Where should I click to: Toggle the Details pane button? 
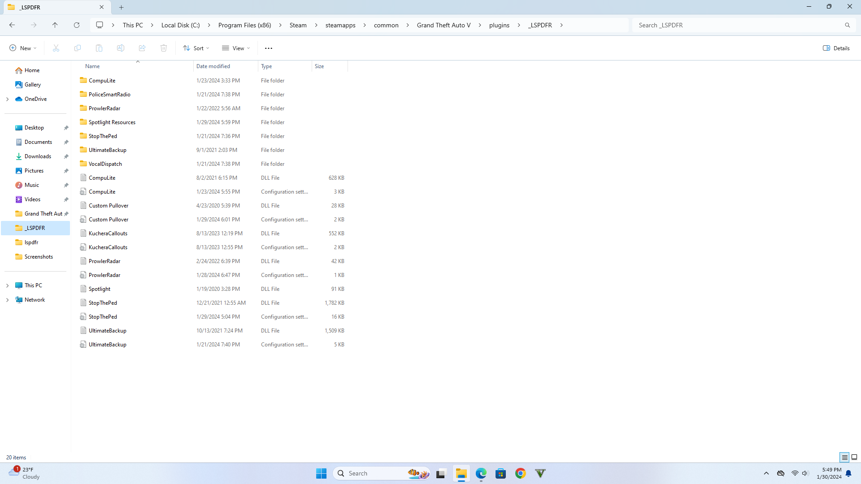pos(836,48)
